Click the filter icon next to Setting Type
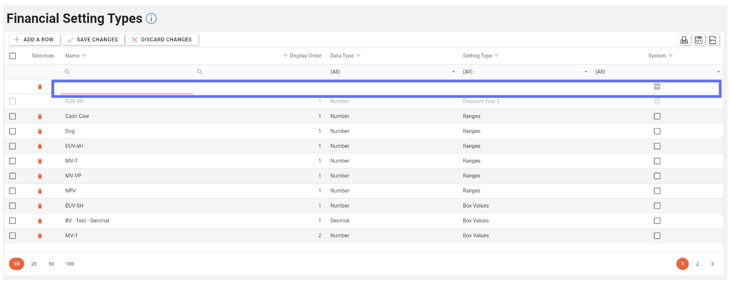Screen dimensions: 730x284 (496, 56)
